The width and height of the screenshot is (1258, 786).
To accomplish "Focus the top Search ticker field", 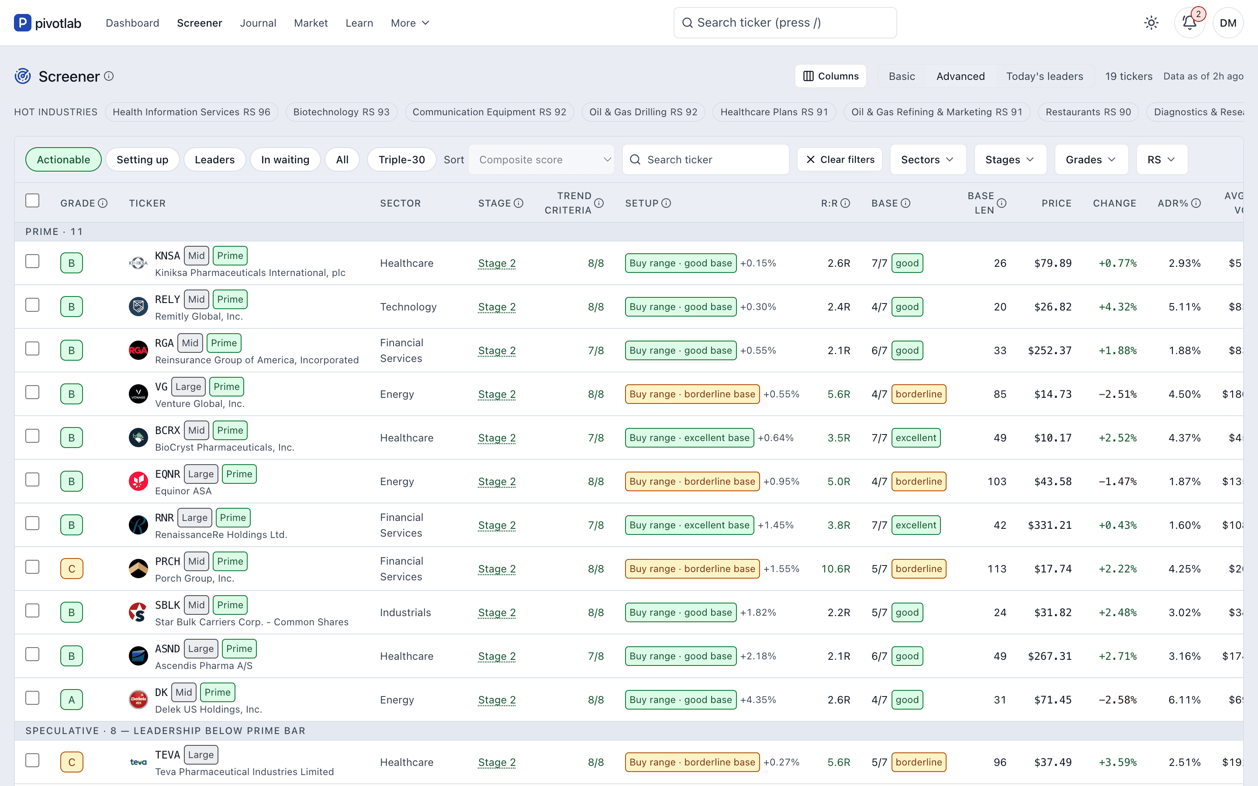I will [x=785, y=23].
